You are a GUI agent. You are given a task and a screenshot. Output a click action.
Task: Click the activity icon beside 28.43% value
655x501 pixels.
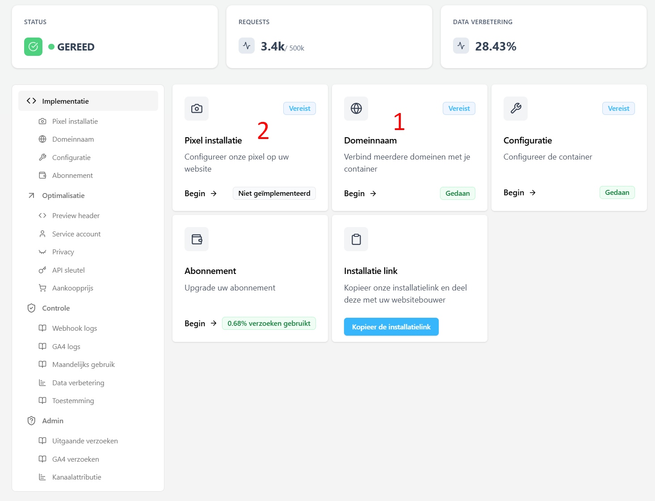click(x=461, y=46)
